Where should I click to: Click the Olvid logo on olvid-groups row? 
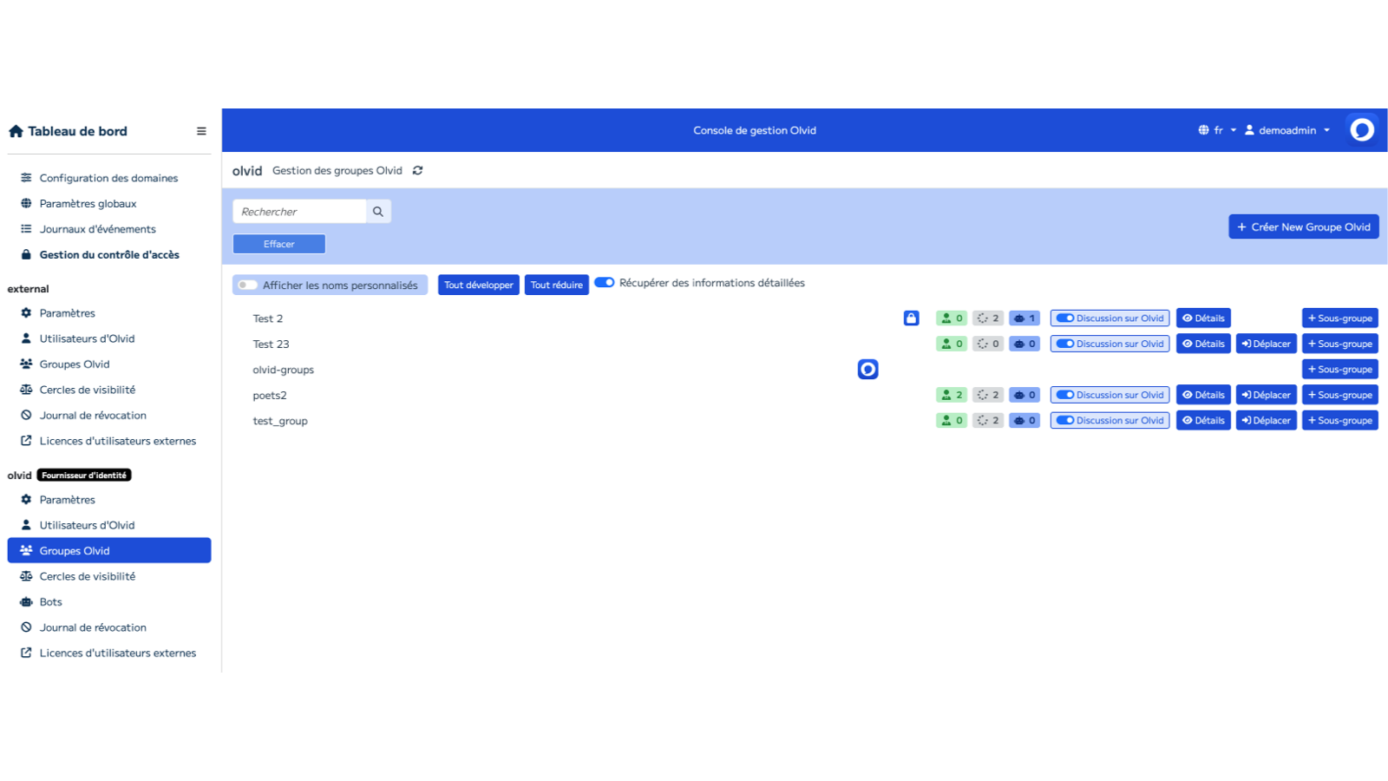point(867,369)
